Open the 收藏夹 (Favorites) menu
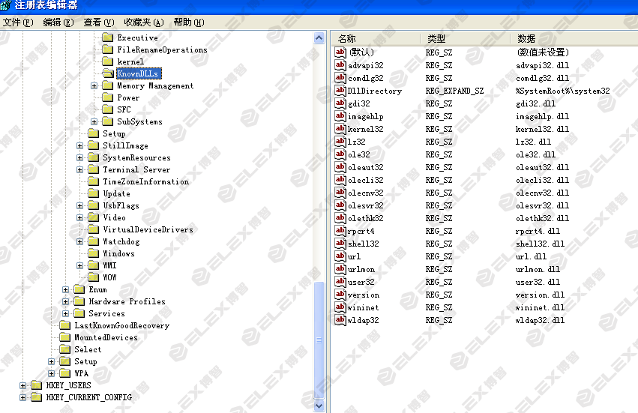 (x=143, y=22)
